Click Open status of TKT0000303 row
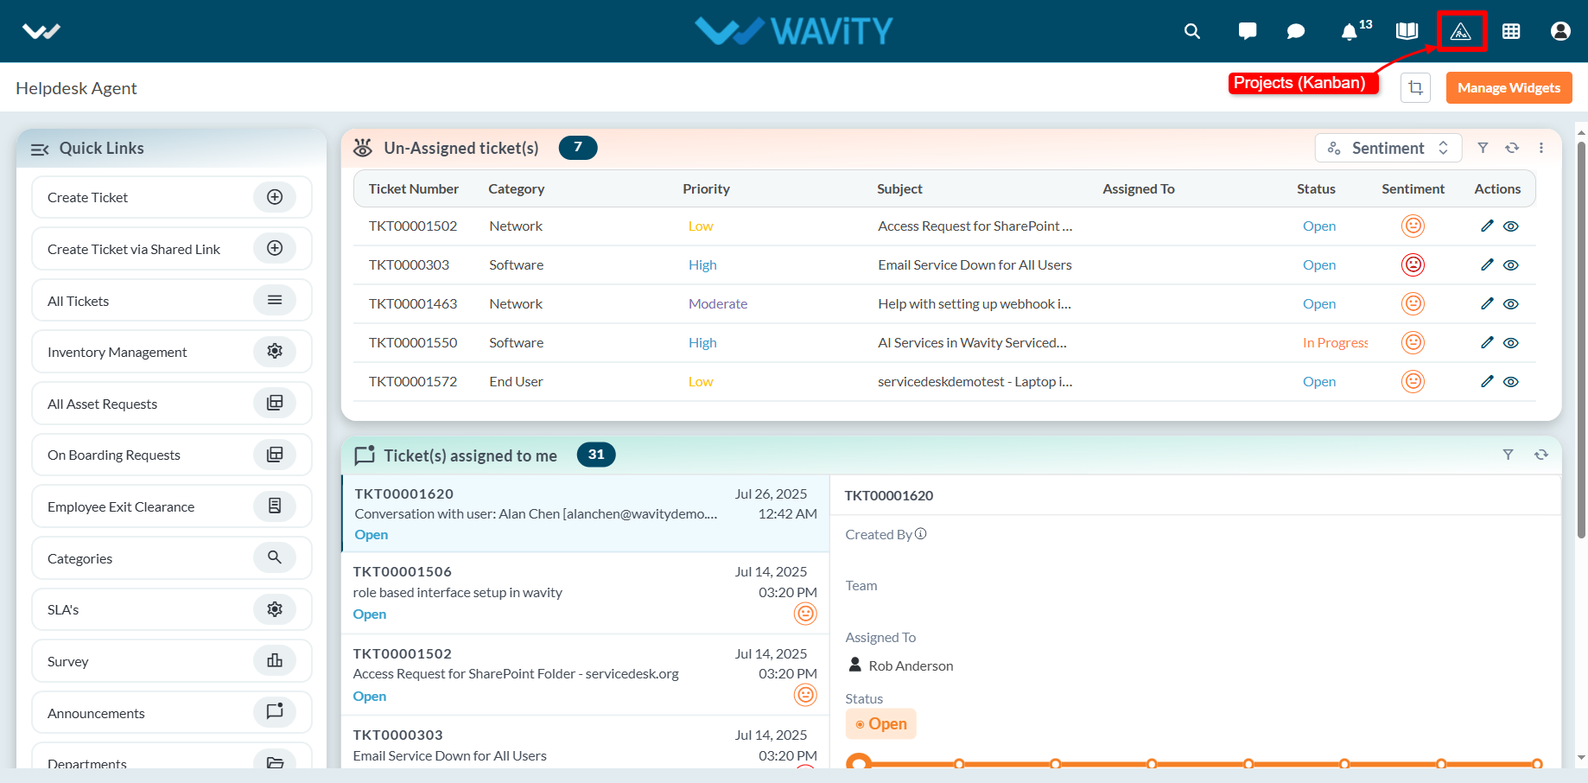 [x=1319, y=265]
